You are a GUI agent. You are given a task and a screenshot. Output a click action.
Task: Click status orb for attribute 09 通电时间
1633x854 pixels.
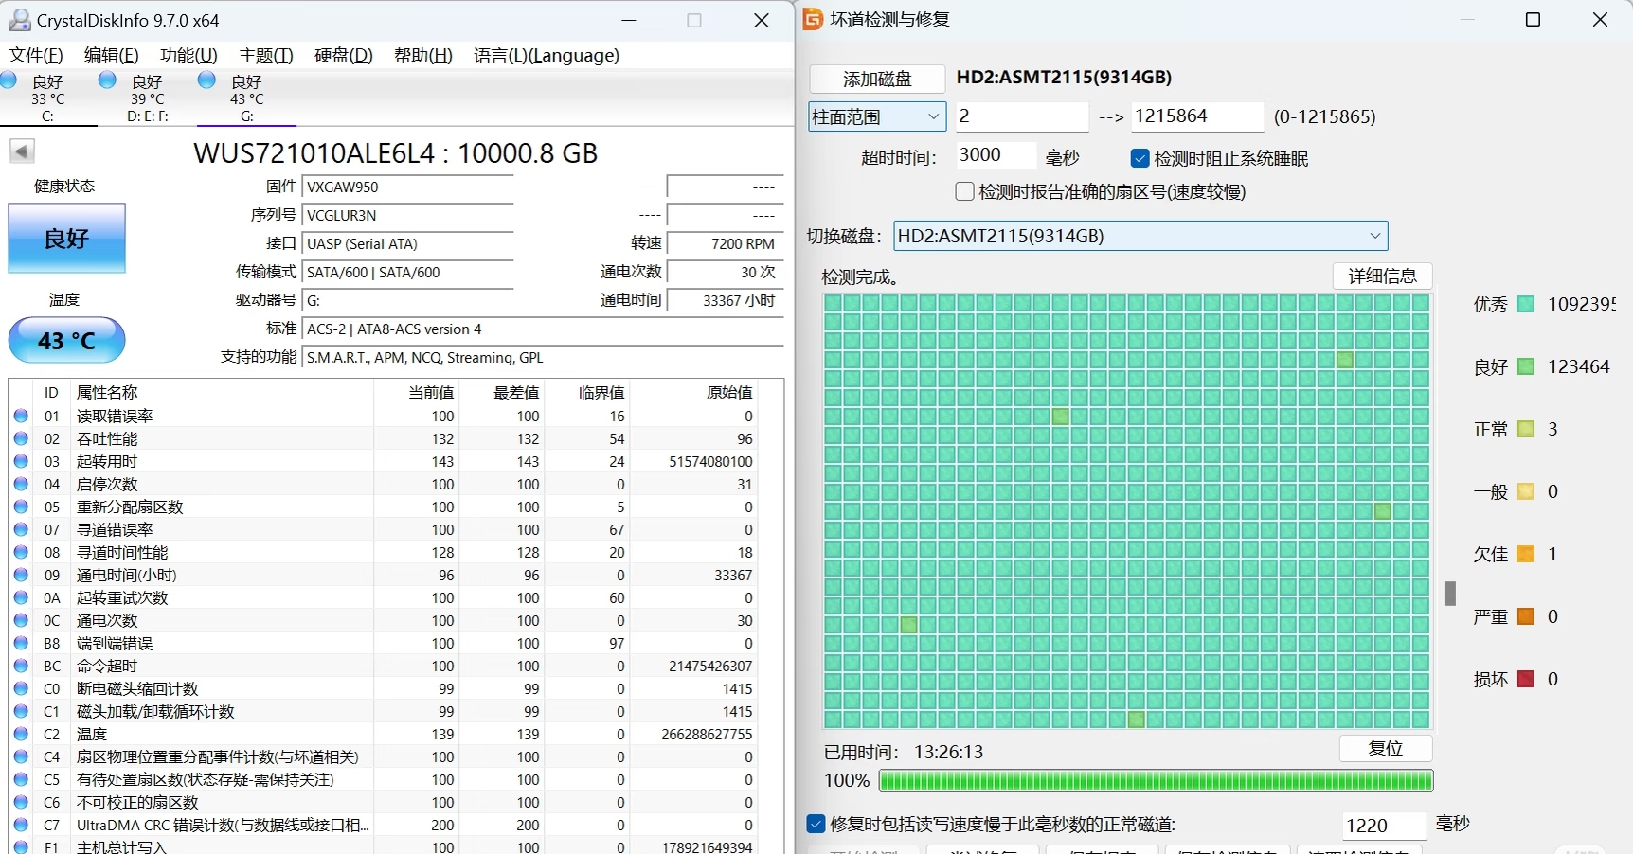(21, 575)
